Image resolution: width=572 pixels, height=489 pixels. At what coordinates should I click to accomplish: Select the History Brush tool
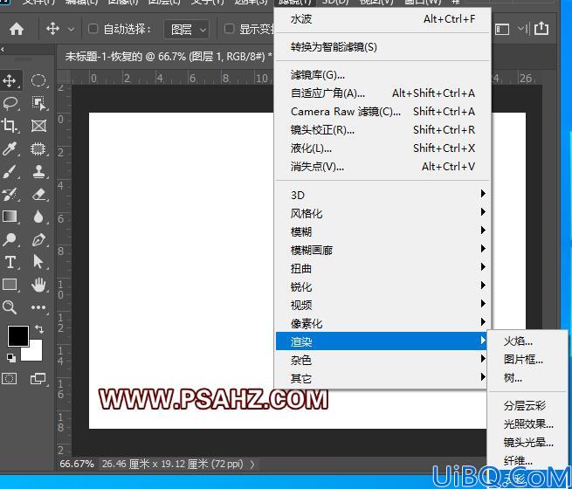click(x=10, y=194)
